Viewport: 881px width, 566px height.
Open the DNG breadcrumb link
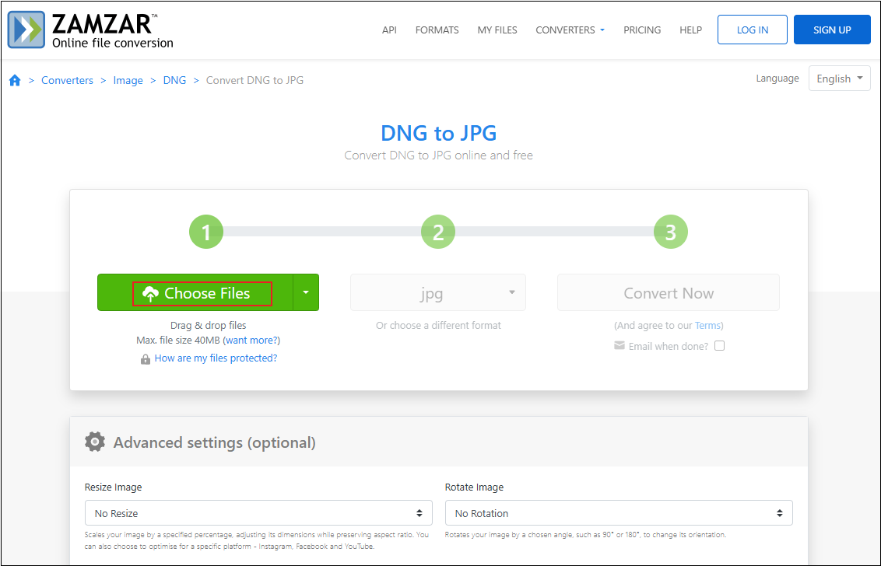[x=175, y=80]
